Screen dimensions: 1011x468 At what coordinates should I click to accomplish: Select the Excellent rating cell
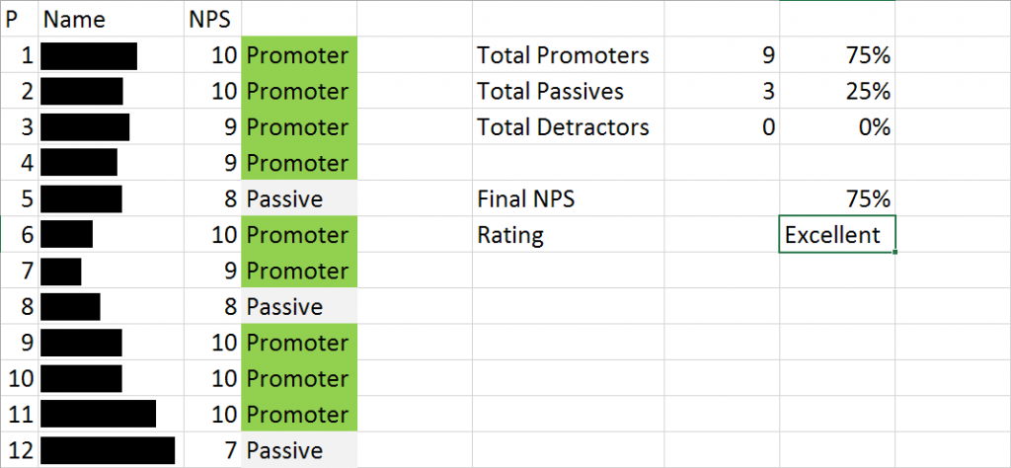point(837,235)
